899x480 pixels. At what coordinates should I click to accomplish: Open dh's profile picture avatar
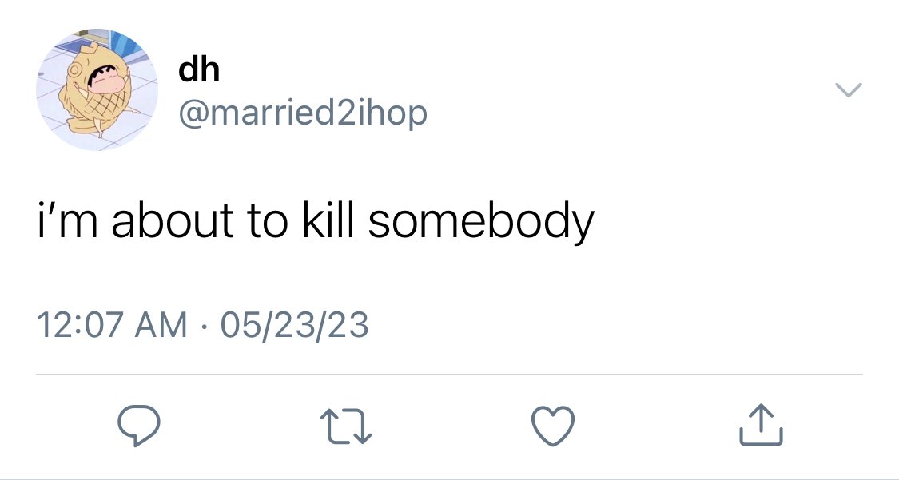tap(97, 90)
